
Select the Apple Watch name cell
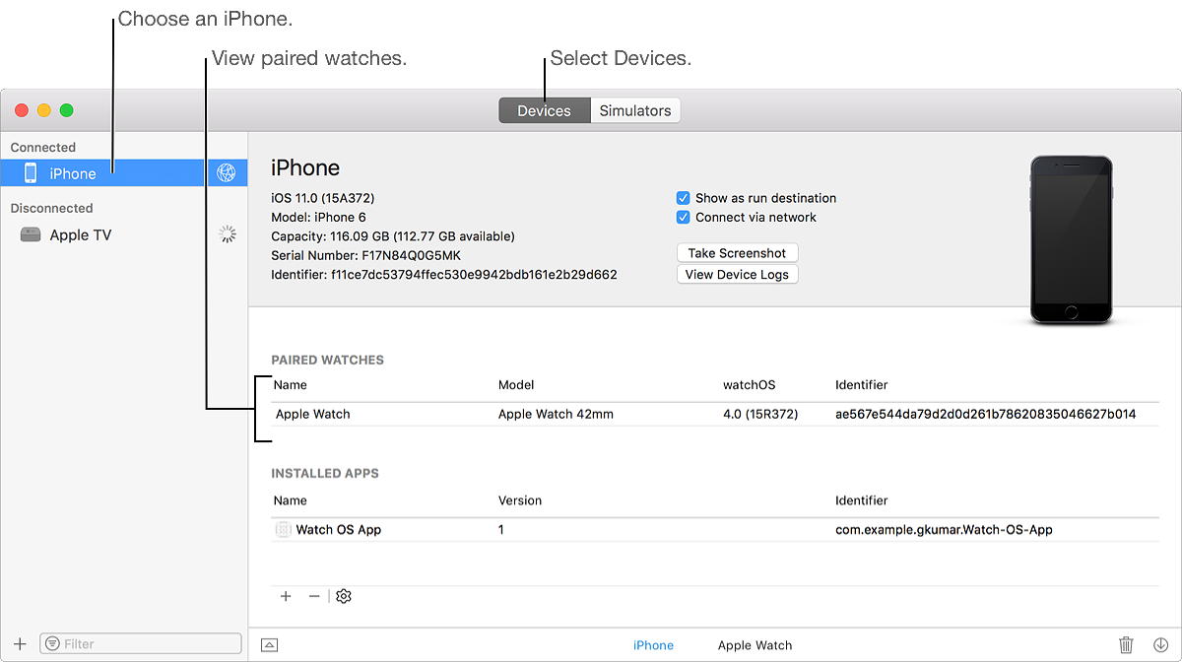(x=313, y=414)
